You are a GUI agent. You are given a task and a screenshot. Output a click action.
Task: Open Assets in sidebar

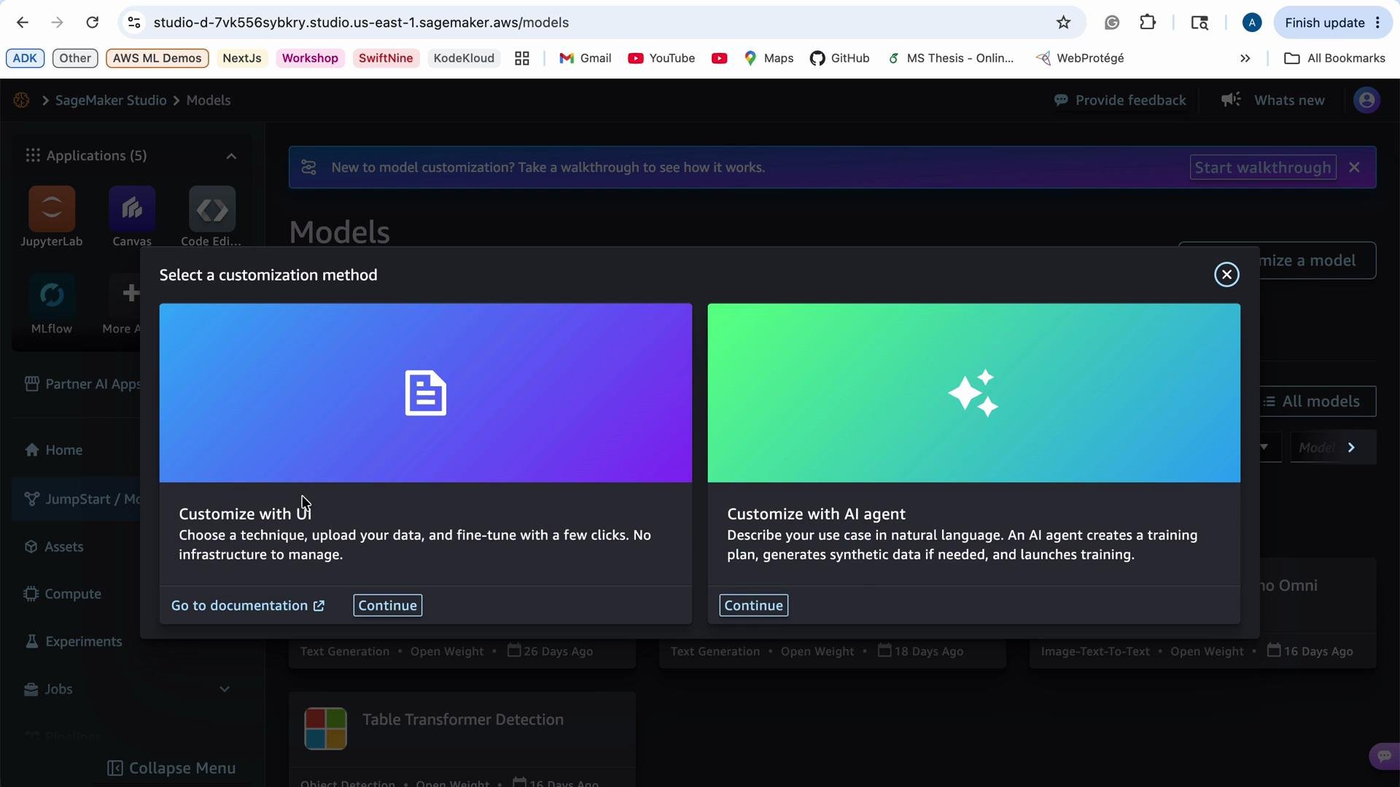tap(54, 547)
